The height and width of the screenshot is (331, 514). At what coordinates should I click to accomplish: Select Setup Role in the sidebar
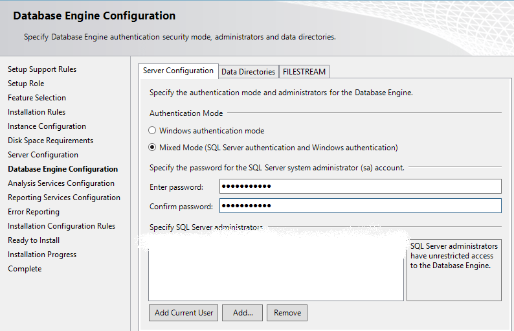(x=26, y=84)
